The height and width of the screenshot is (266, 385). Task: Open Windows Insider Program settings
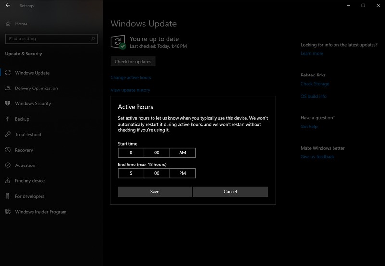point(40,212)
